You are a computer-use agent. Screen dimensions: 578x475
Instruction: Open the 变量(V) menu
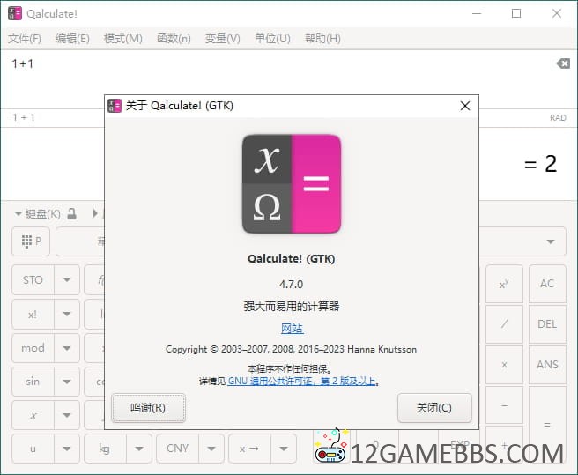(223, 39)
